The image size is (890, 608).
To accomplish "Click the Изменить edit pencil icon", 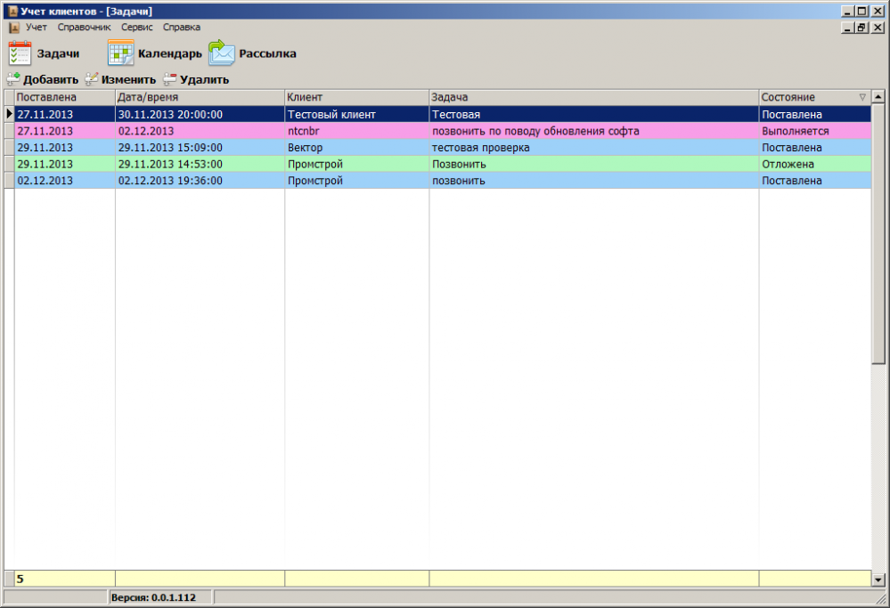I will click(92, 79).
